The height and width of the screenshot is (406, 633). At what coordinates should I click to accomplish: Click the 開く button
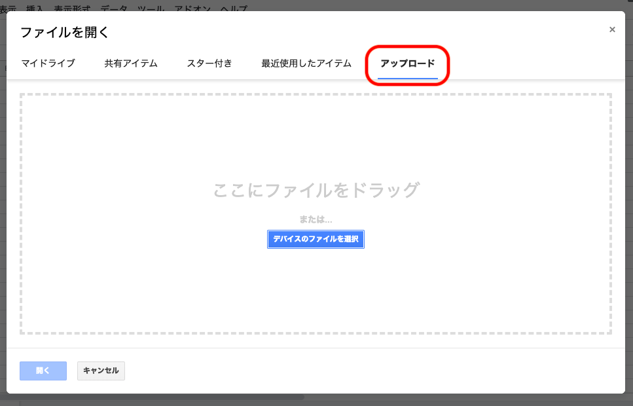point(43,371)
